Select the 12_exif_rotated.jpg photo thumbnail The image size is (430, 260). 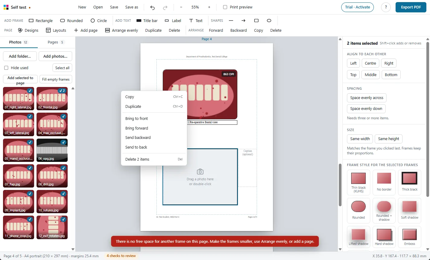pyautogui.click(x=52, y=227)
